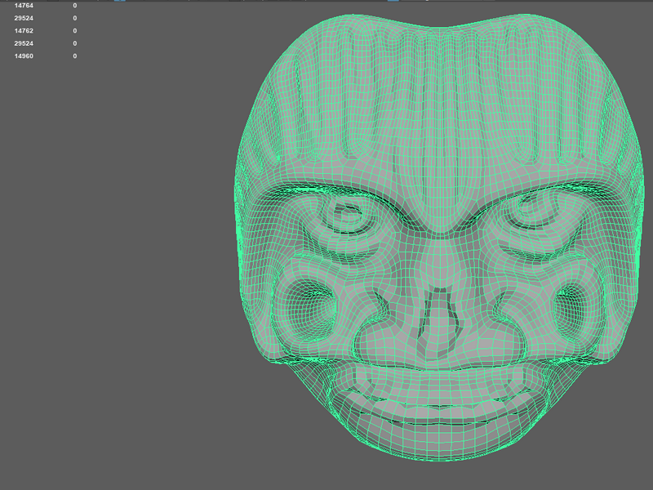Select the 14762 poly count value

[x=24, y=31]
